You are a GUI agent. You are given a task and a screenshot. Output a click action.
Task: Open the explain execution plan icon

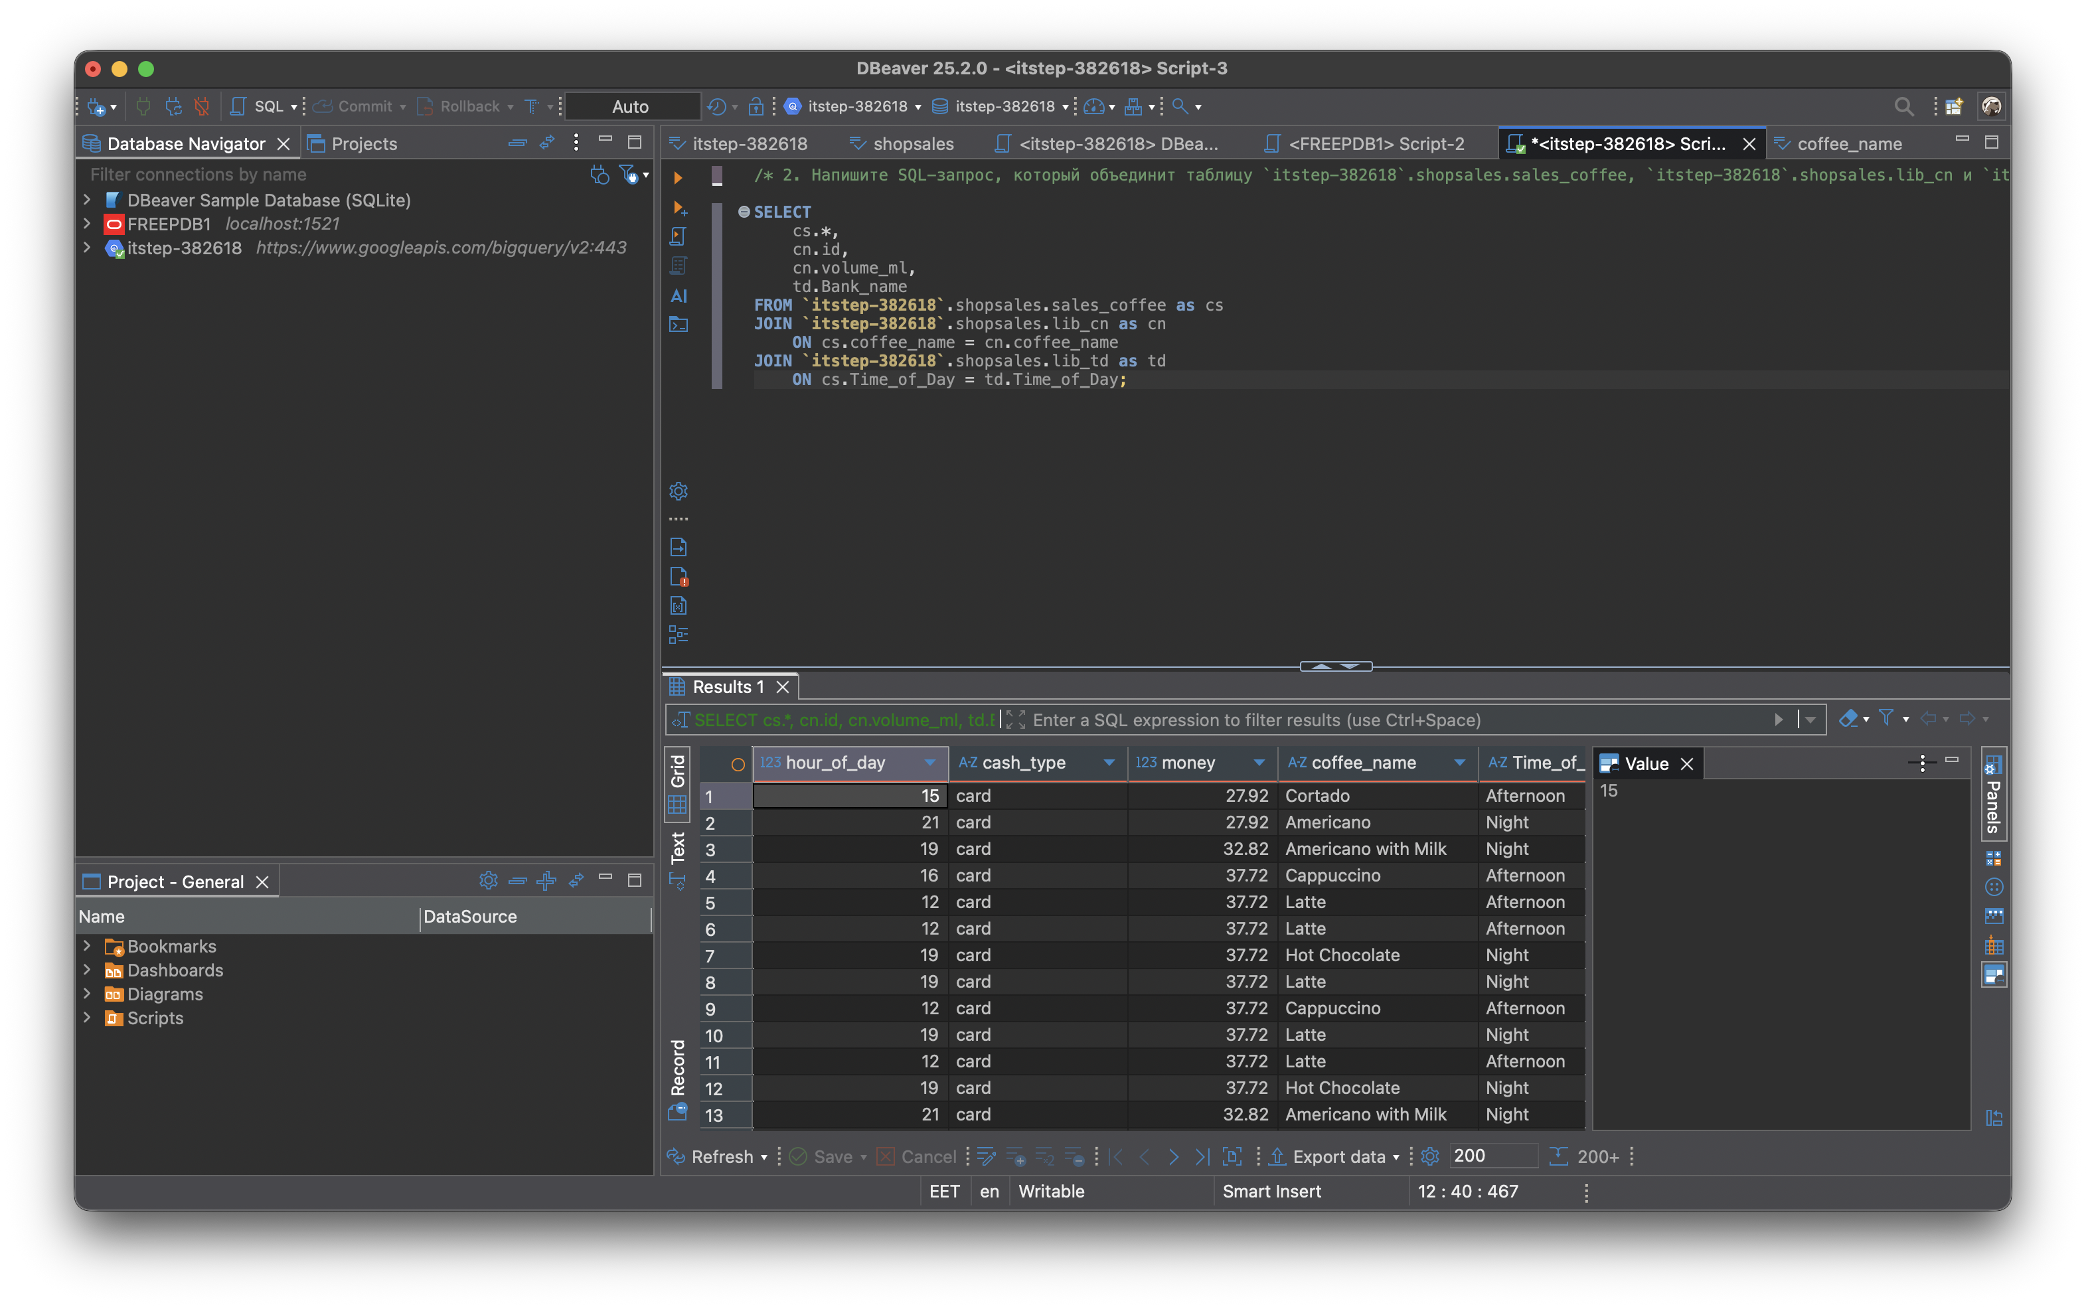678,266
